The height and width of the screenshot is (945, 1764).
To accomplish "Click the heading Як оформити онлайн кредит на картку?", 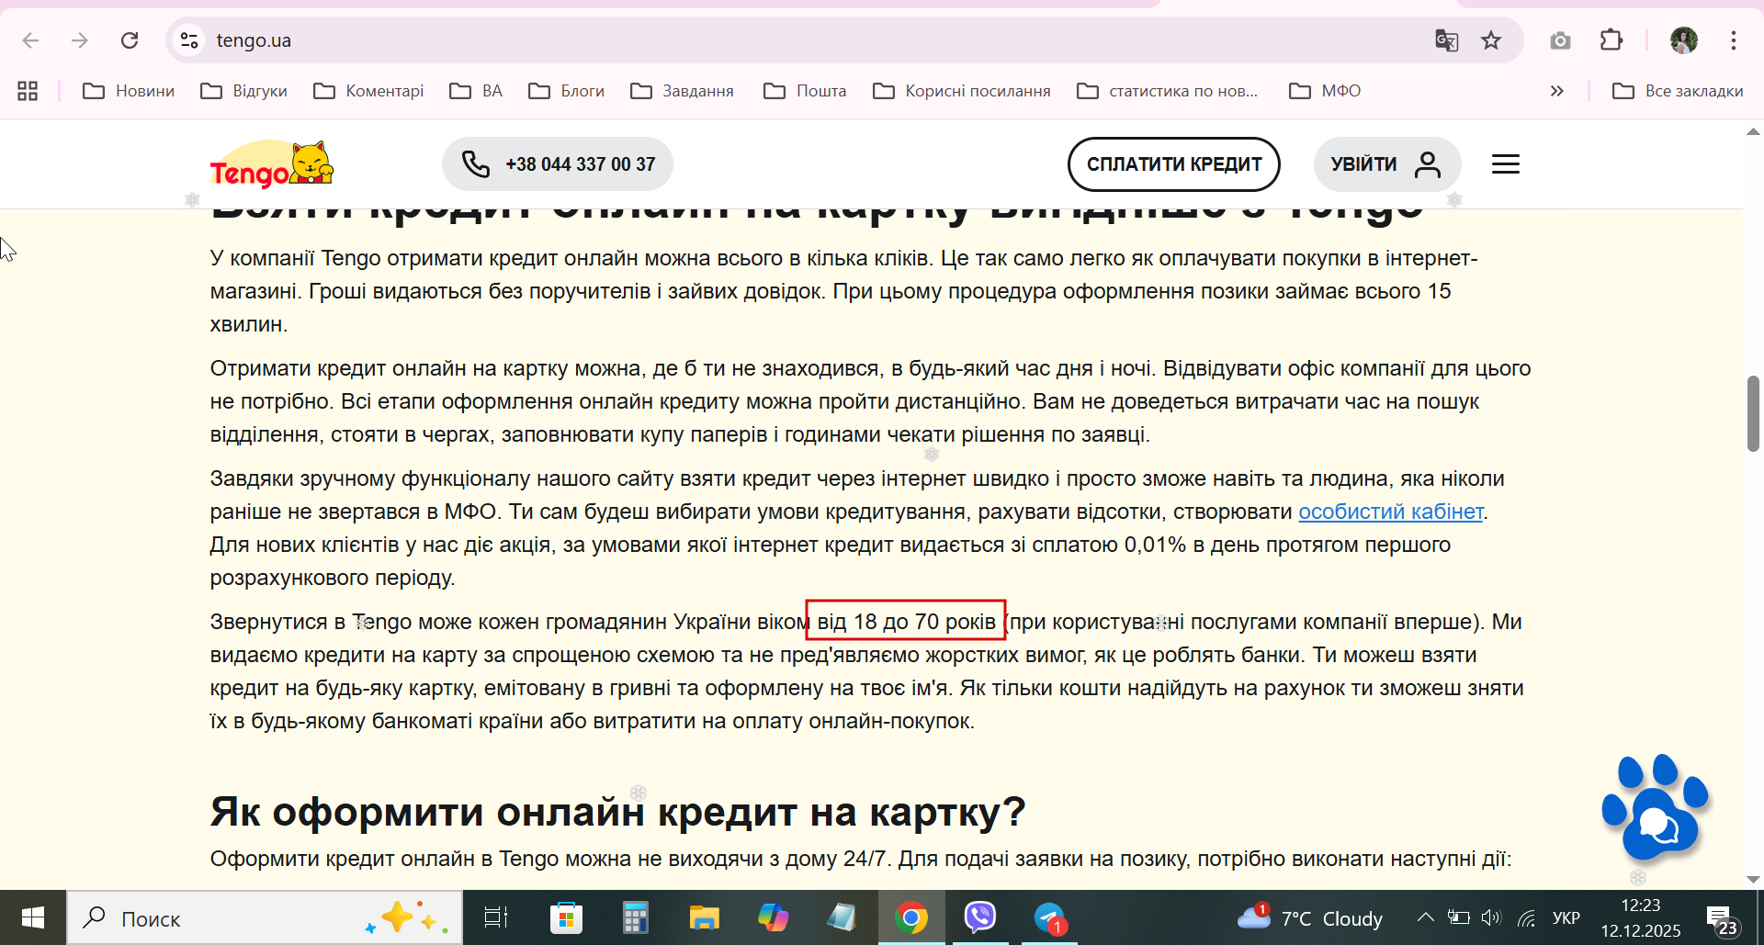I will click(617, 812).
